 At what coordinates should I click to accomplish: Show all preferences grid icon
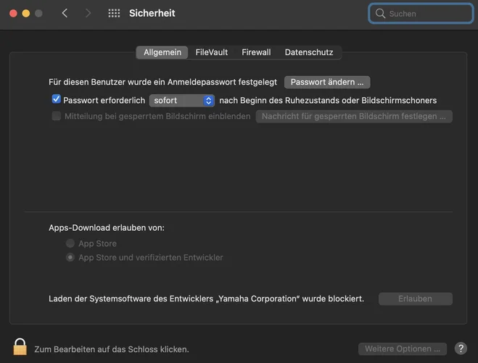[x=114, y=13]
